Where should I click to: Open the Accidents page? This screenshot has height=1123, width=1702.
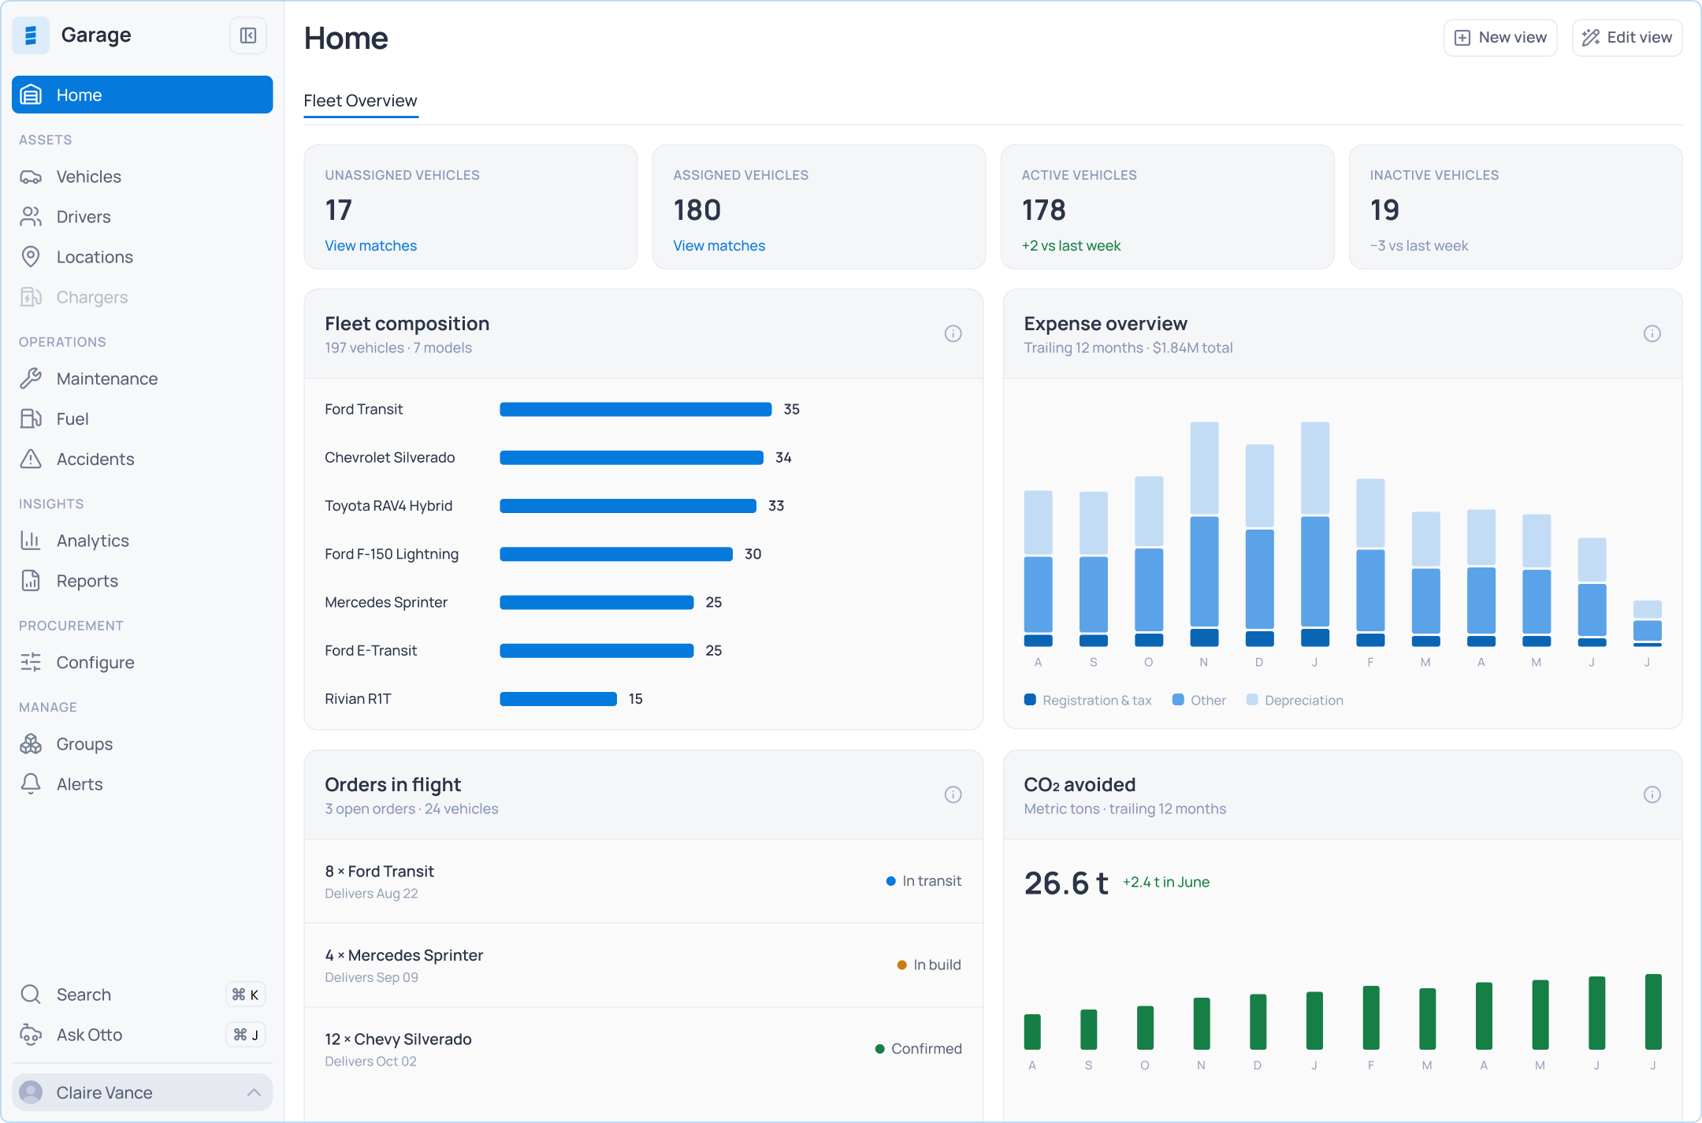tap(143, 459)
